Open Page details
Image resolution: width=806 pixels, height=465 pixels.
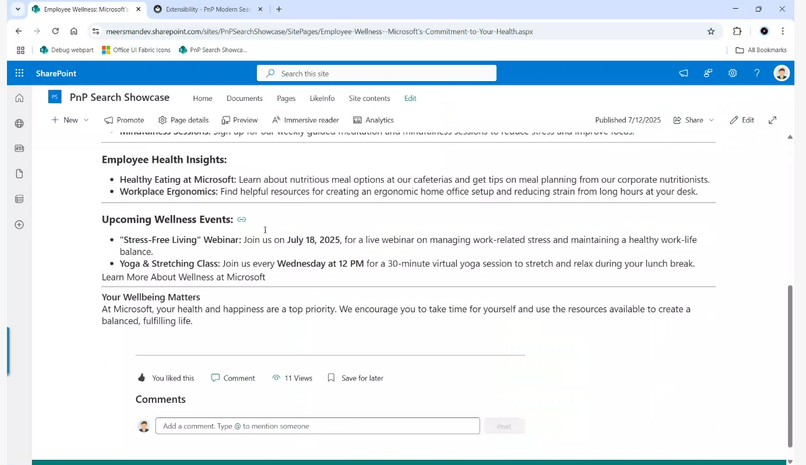pyautogui.click(x=183, y=120)
